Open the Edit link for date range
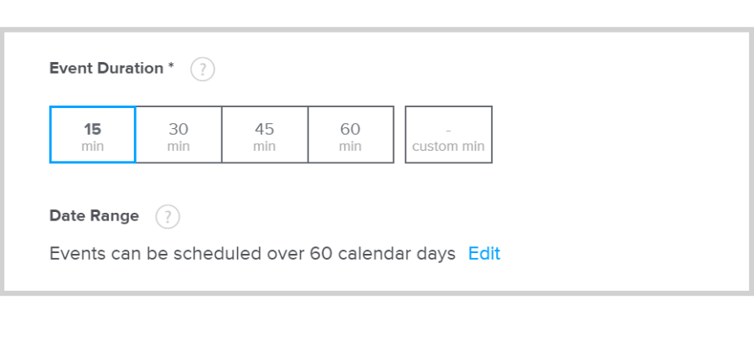This screenshot has width=754, height=341. click(484, 254)
